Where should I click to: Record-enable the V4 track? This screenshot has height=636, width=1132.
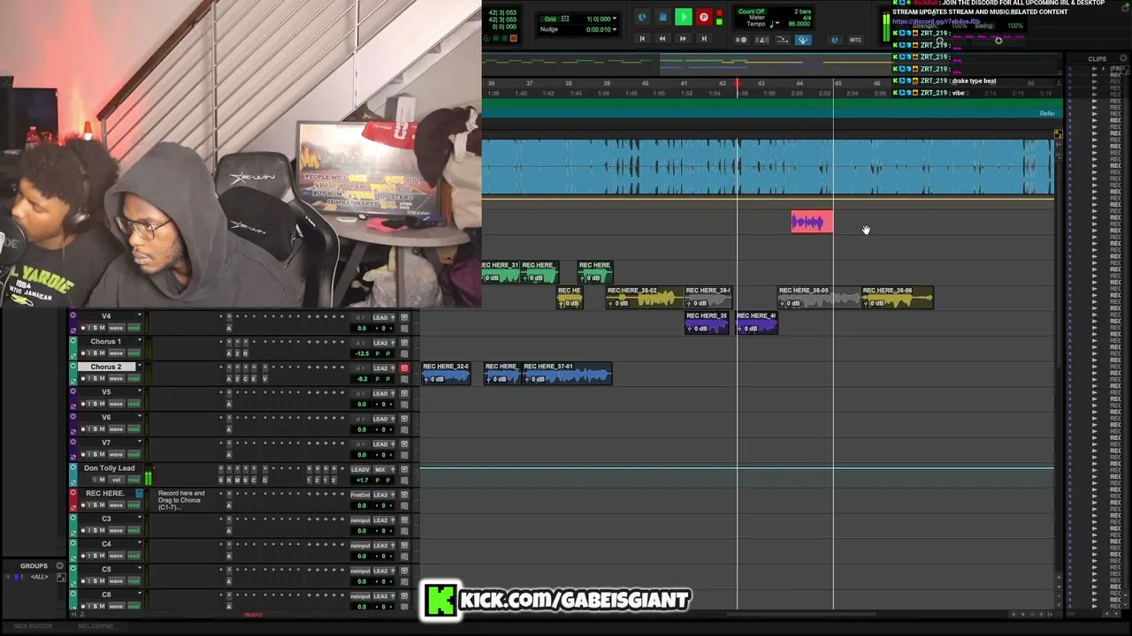(83, 328)
